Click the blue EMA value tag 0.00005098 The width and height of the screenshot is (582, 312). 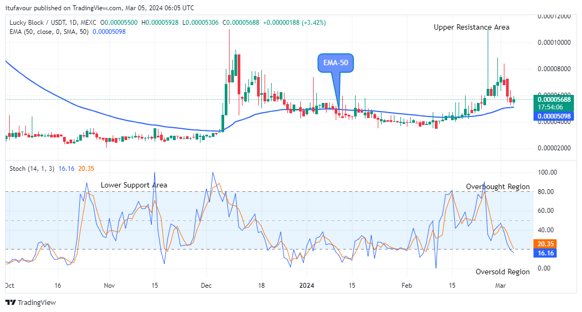[554, 116]
